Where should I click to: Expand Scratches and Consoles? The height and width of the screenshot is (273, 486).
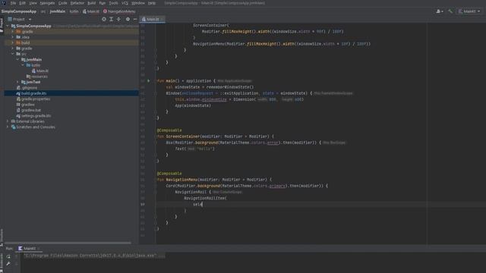(x=8, y=127)
